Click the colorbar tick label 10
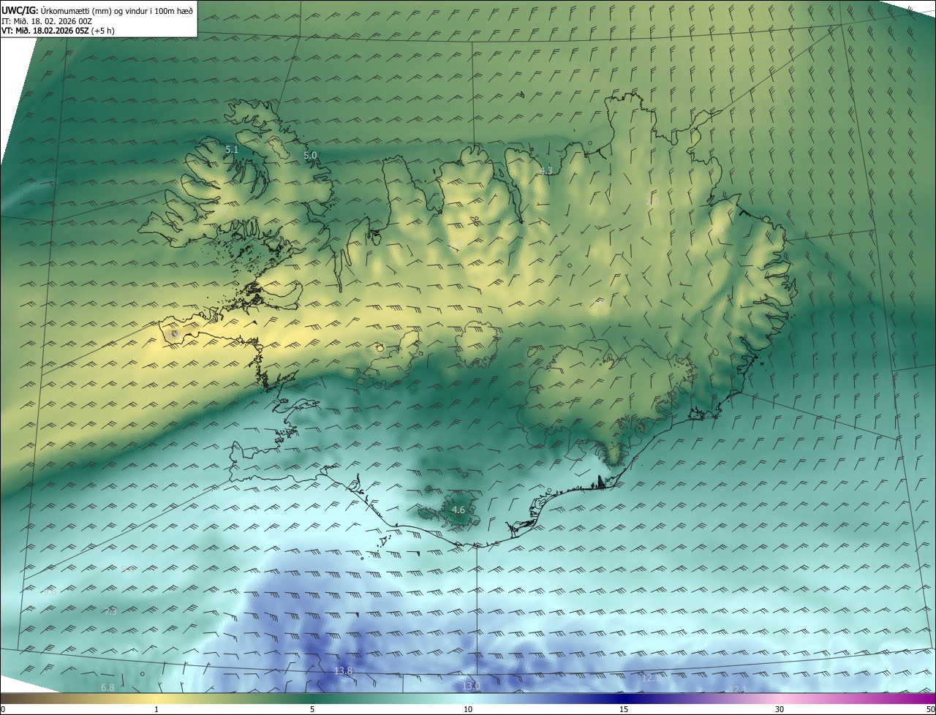 pos(468,709)
